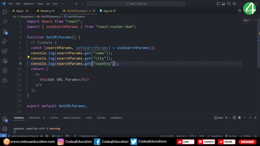
Task: Open the timeline history icon in editor toolbar
Action: (x=239, y=11)
